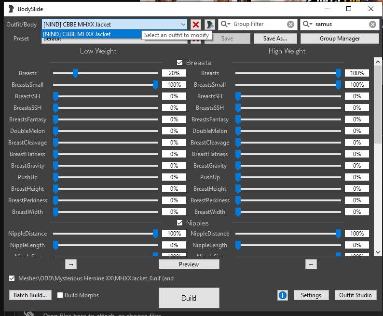
Task: Click the High Weight column heading
Action: 287,51
